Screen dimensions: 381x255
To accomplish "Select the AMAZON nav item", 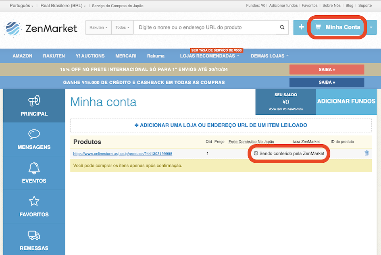I will pos(22,56).
